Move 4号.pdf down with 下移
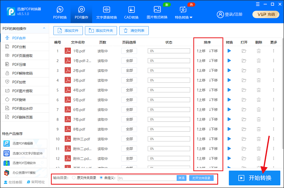Viewport: 284px width, 188px height. 213,90
